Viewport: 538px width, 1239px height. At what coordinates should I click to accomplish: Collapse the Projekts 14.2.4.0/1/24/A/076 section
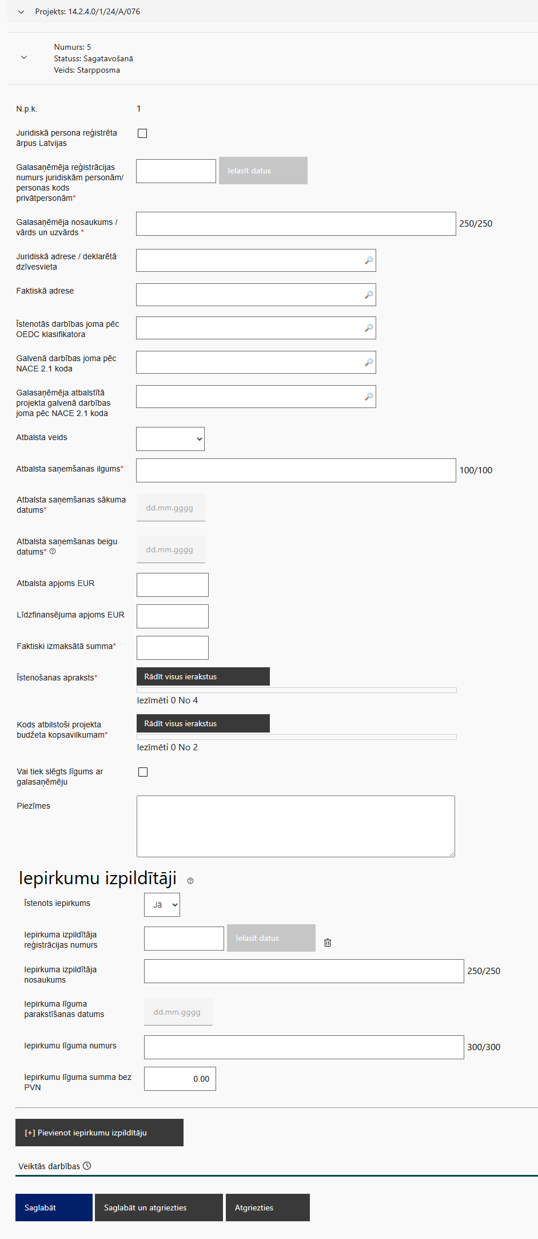pyautogui.click(x=21, y=12)
